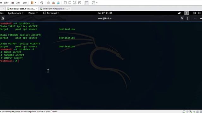Toggle the library sidebar view icon

(65, 3)
